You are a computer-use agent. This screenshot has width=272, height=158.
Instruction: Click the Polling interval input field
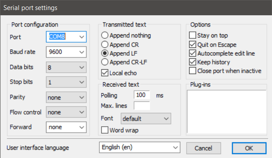pyautogui.click(x=142, y=95)
